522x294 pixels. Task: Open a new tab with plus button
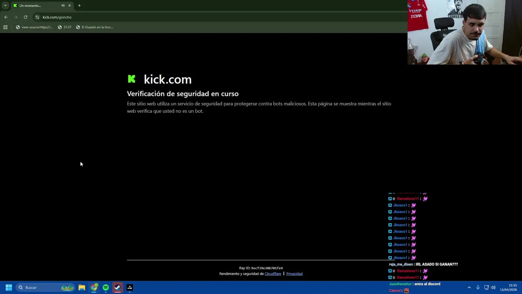pyautogui.click(x=79, y=5)
